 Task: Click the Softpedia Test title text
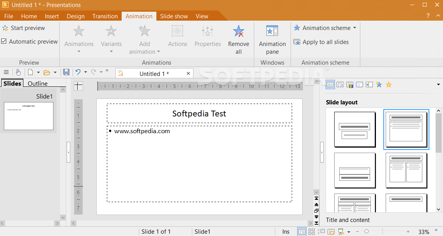(199, 113)
